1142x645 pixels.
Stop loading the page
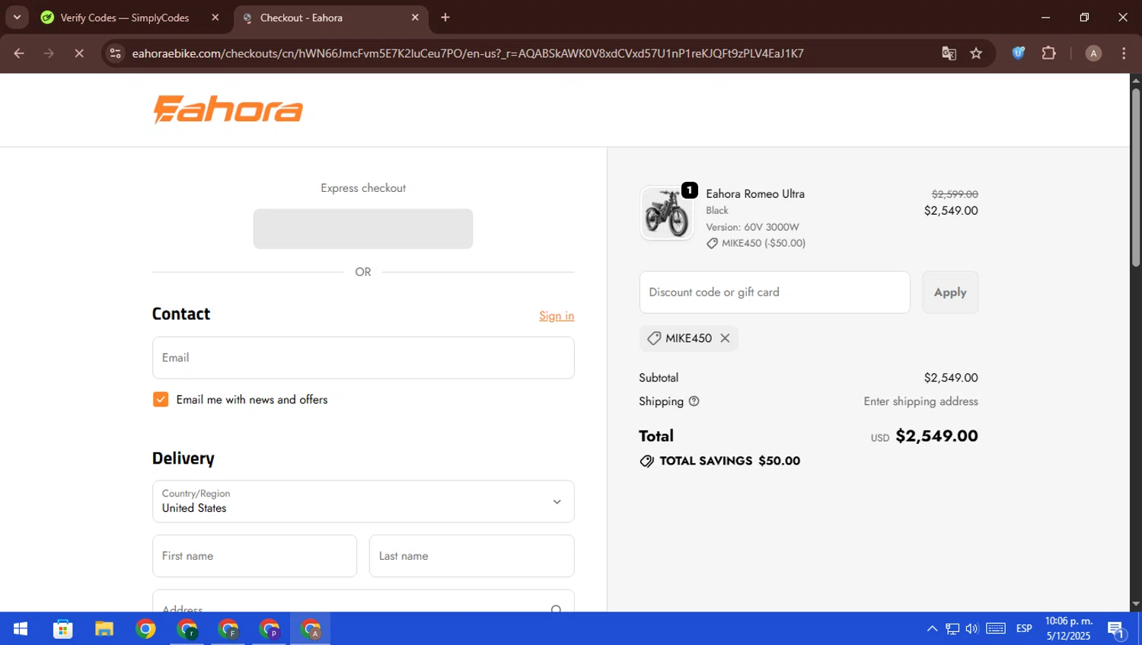coord(78,53)
